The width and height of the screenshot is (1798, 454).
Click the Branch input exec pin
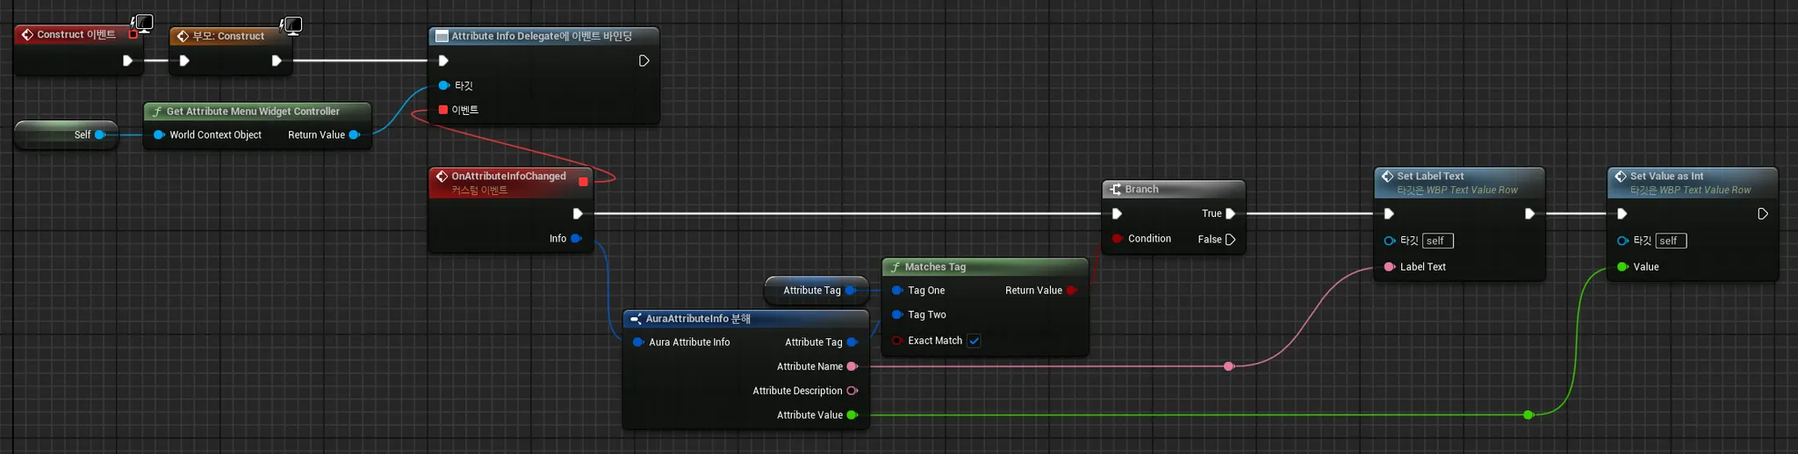[x=1117, y=213]
